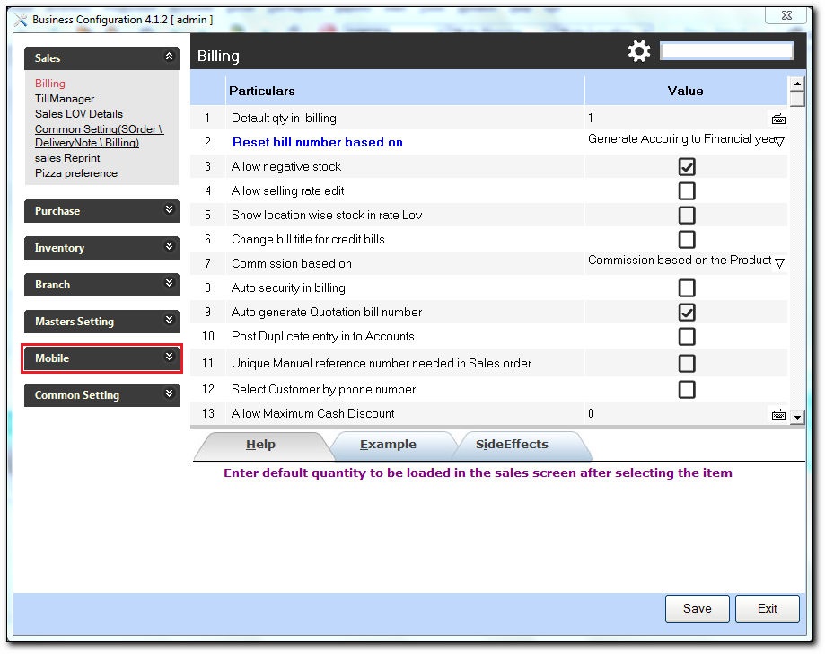The height and width of the screenshot is (654, 825).
Task: Open TillManager in Sales menu
Action: point(65,99)
